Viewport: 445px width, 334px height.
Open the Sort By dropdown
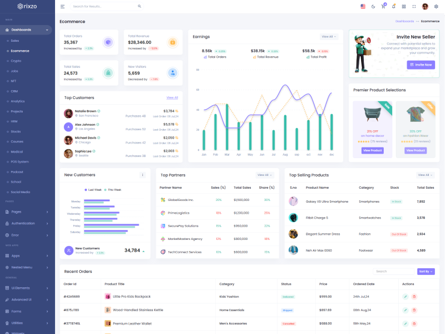tap(426, 272)
